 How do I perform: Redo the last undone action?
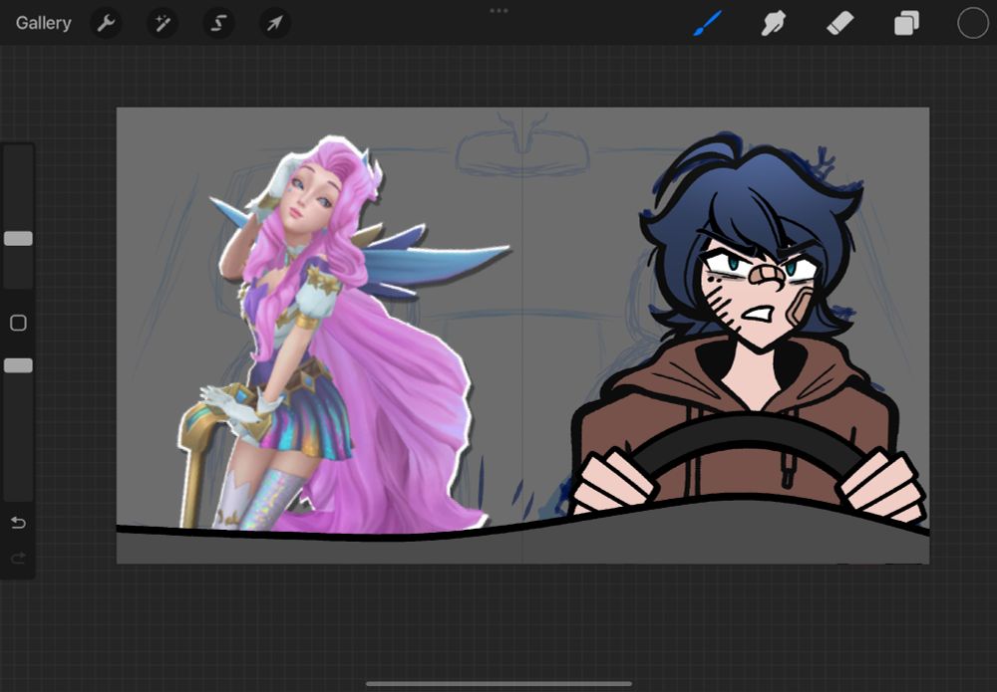coord(18,558)
